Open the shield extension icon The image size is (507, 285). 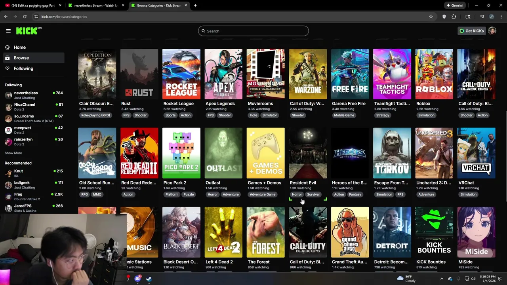click(444, 17)
